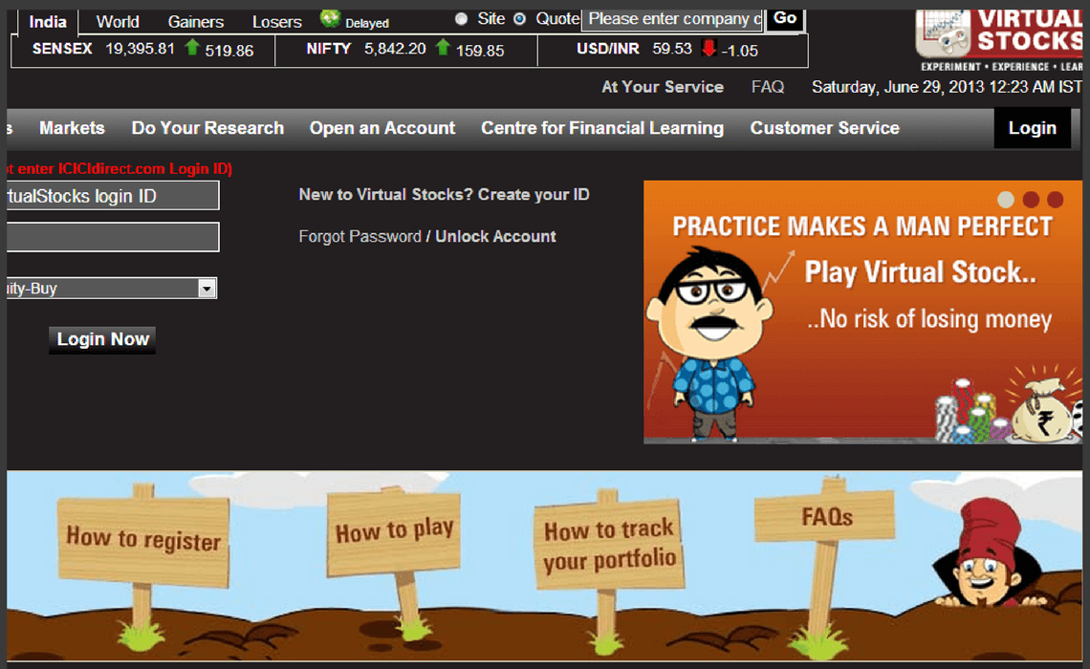
Task: Open the Markets menu
Action: 72,128
